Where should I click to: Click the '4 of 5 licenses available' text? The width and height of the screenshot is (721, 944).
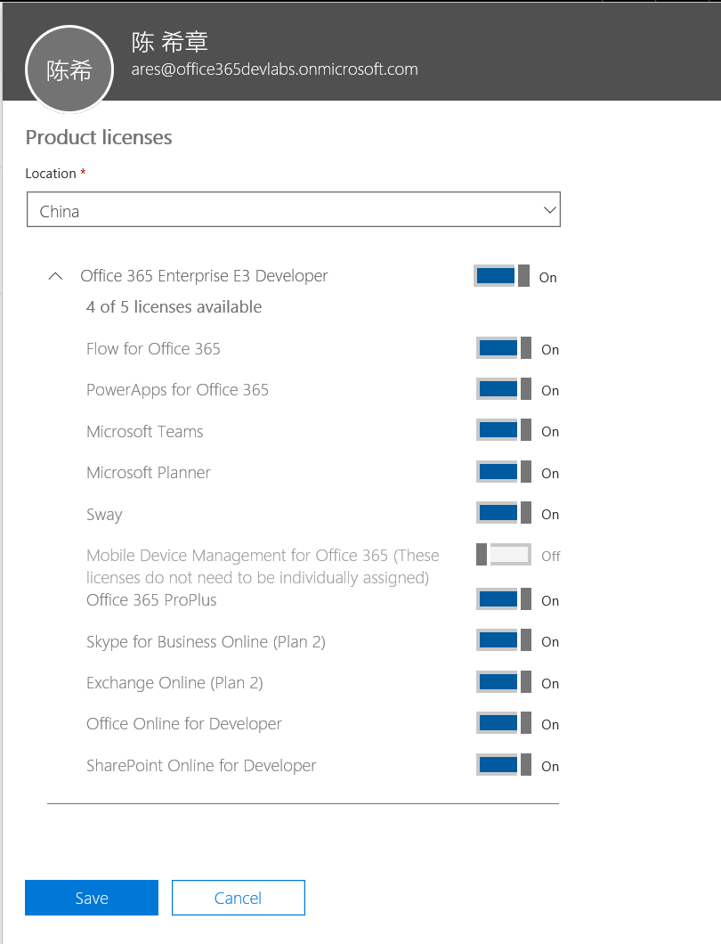click(x=174, y=306)
